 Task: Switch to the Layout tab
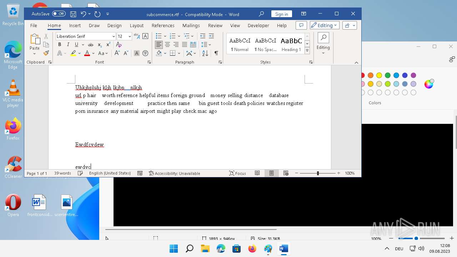click(137, 25)
